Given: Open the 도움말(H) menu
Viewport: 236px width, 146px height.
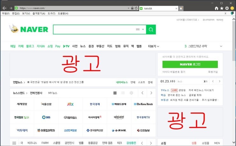Looking at the screenshot, I should pyautogui.click(x=63, y=13).
